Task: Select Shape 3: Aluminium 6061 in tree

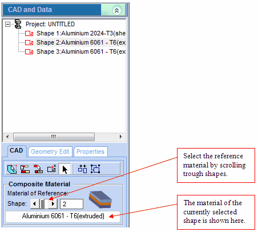Action: point(81,51)
